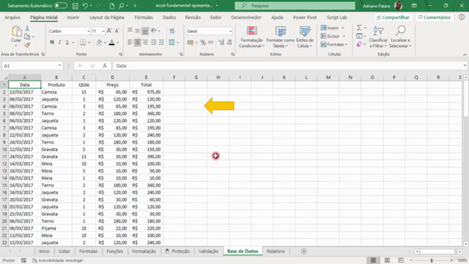This screenshot has height=264, width=469.
Task: Click the Borders icon
Action: point(83,43)
